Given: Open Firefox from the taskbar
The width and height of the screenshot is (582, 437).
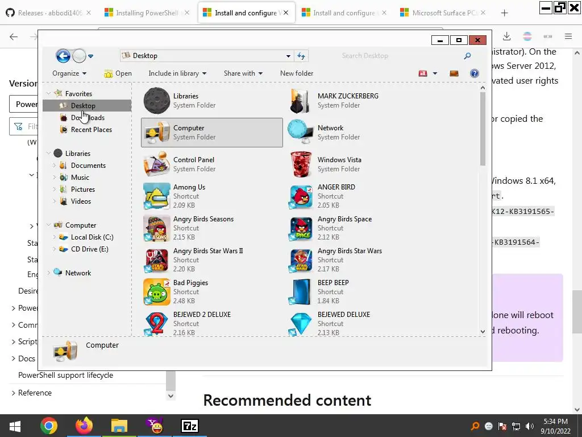Looking at the screenshot, I should 84,426.
